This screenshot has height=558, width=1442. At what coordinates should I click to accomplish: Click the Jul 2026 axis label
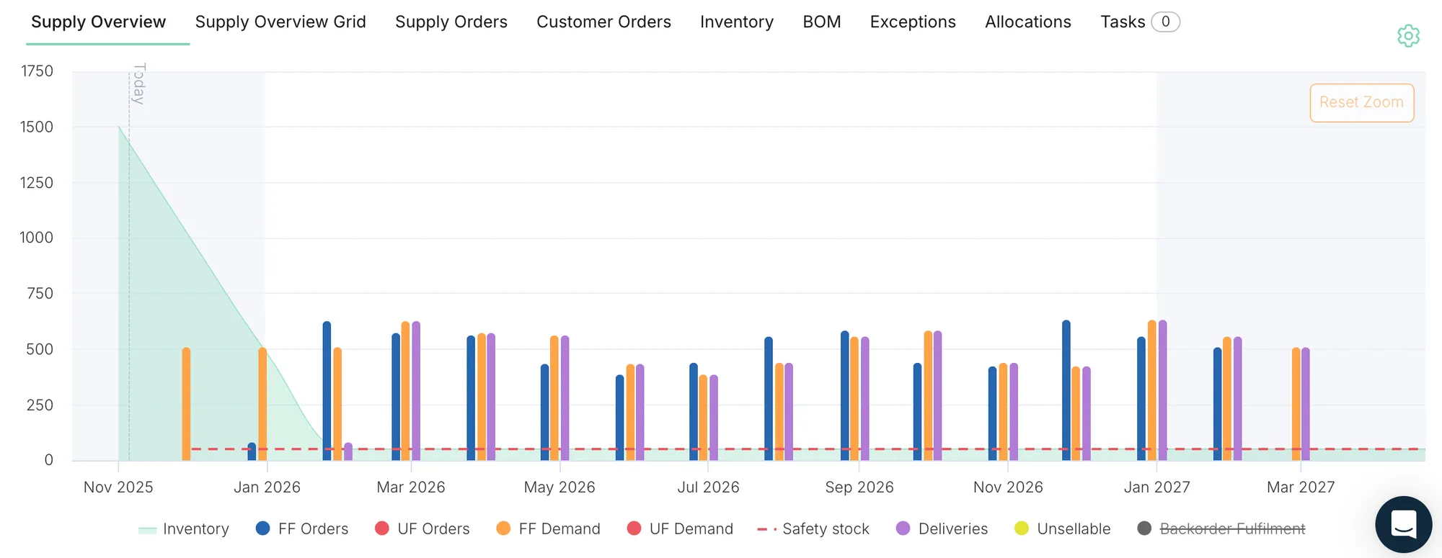[708, 487]
